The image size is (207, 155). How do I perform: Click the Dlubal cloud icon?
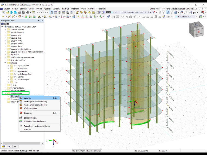click(x=16, y=13)
